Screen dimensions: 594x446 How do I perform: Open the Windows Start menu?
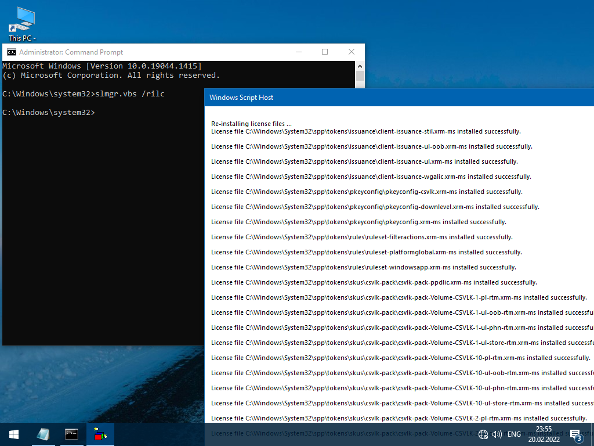click(x=14, y=434)
